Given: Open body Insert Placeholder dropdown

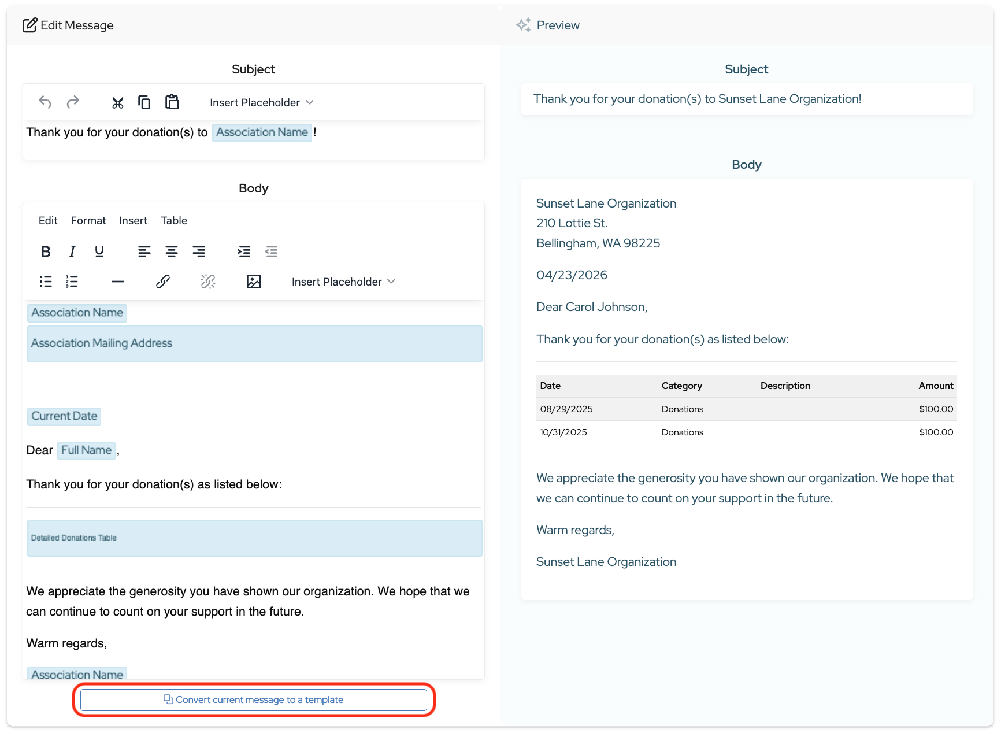Looking at the screenshot, I should coord(343,282).
